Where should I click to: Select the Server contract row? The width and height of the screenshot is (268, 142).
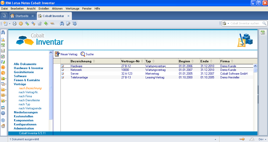pos(157,74)
